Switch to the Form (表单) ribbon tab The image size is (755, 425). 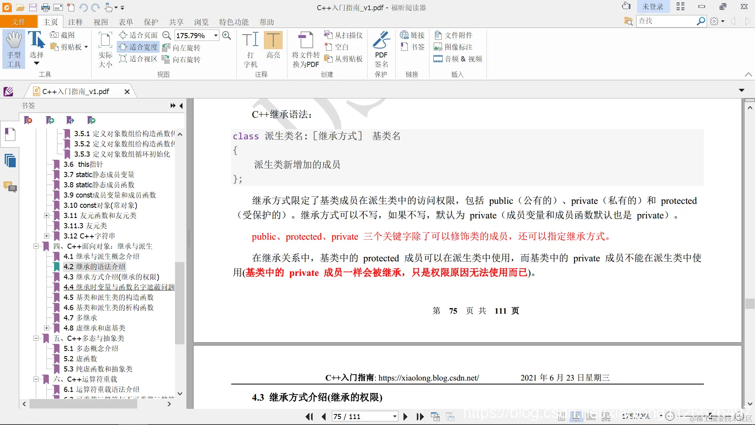coord(126,22)
